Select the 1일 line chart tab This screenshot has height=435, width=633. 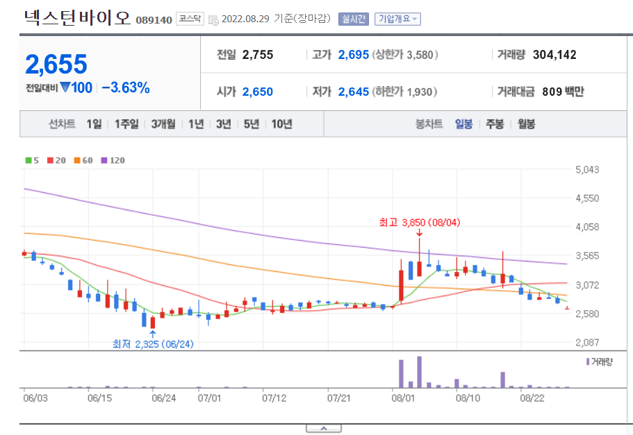(94, 124)
